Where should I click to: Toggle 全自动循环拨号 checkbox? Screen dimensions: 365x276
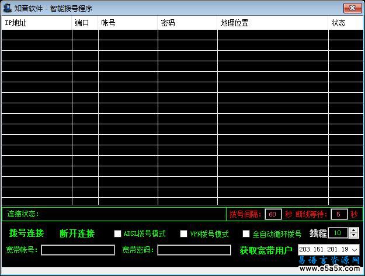(246, 233)
